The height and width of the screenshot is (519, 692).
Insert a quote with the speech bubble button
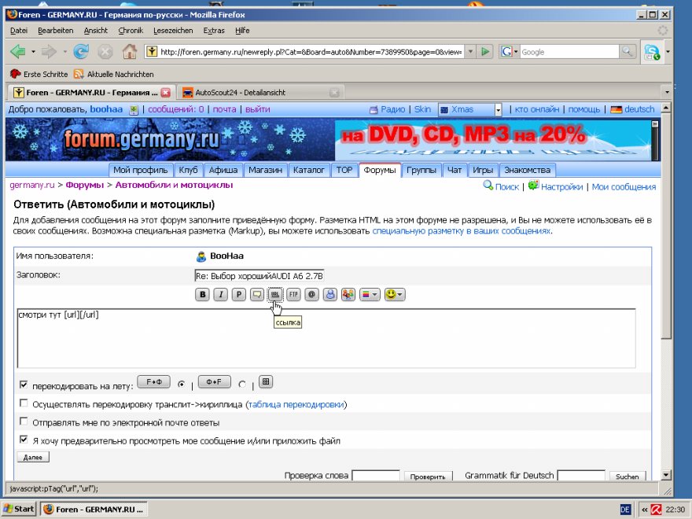tap(257, 294)
